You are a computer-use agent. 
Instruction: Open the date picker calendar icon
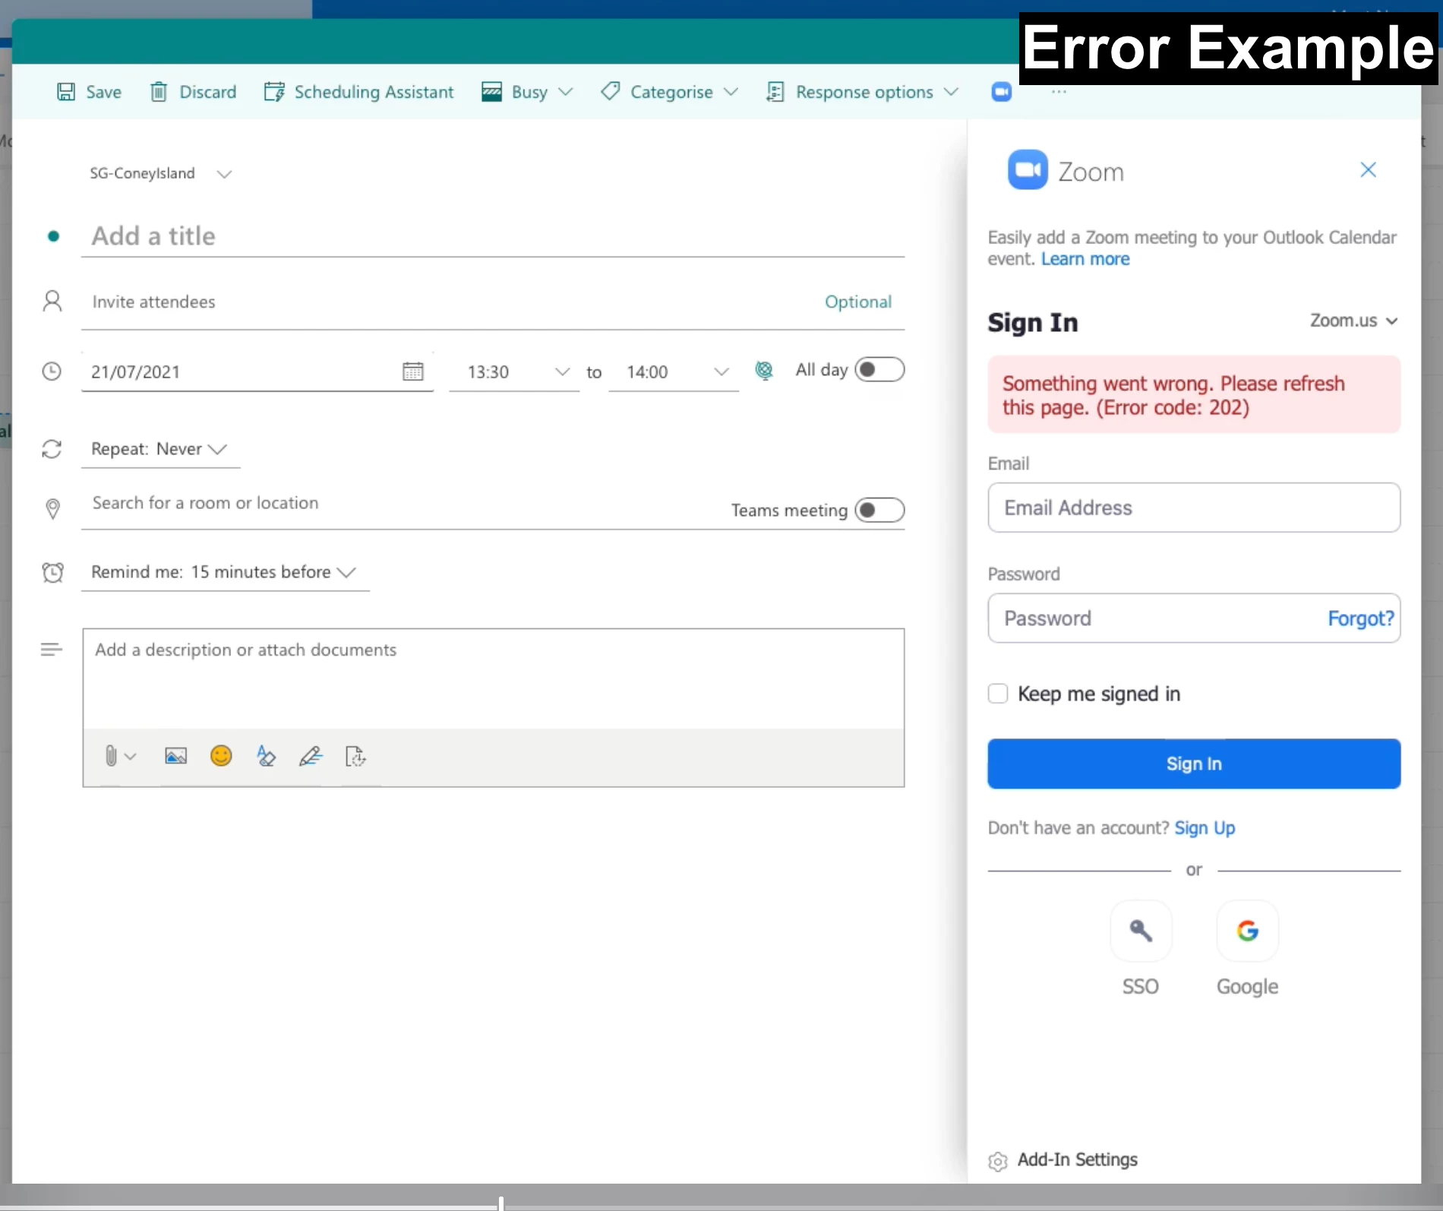(x=413, y=372)
